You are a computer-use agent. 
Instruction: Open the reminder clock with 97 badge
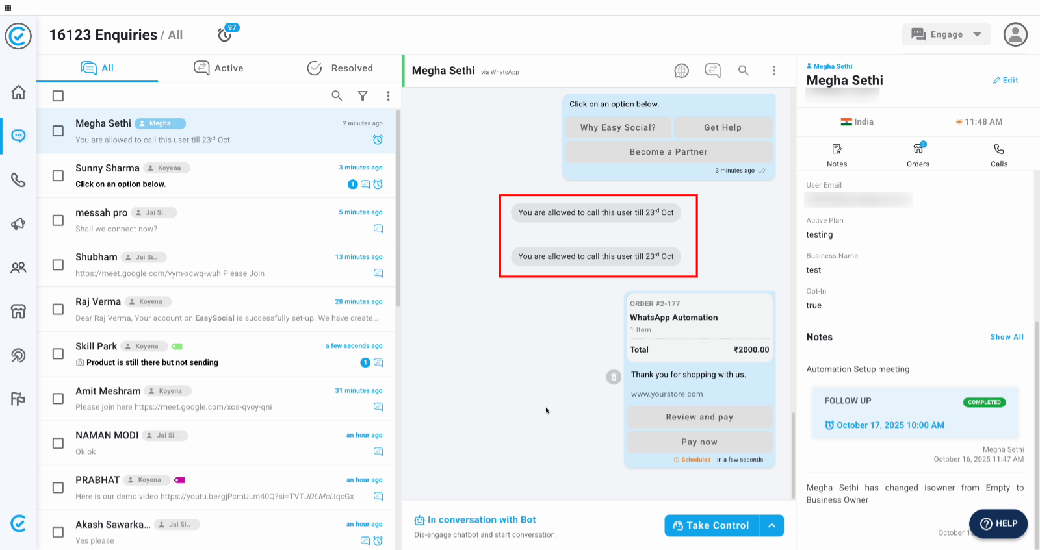point(225,34)
